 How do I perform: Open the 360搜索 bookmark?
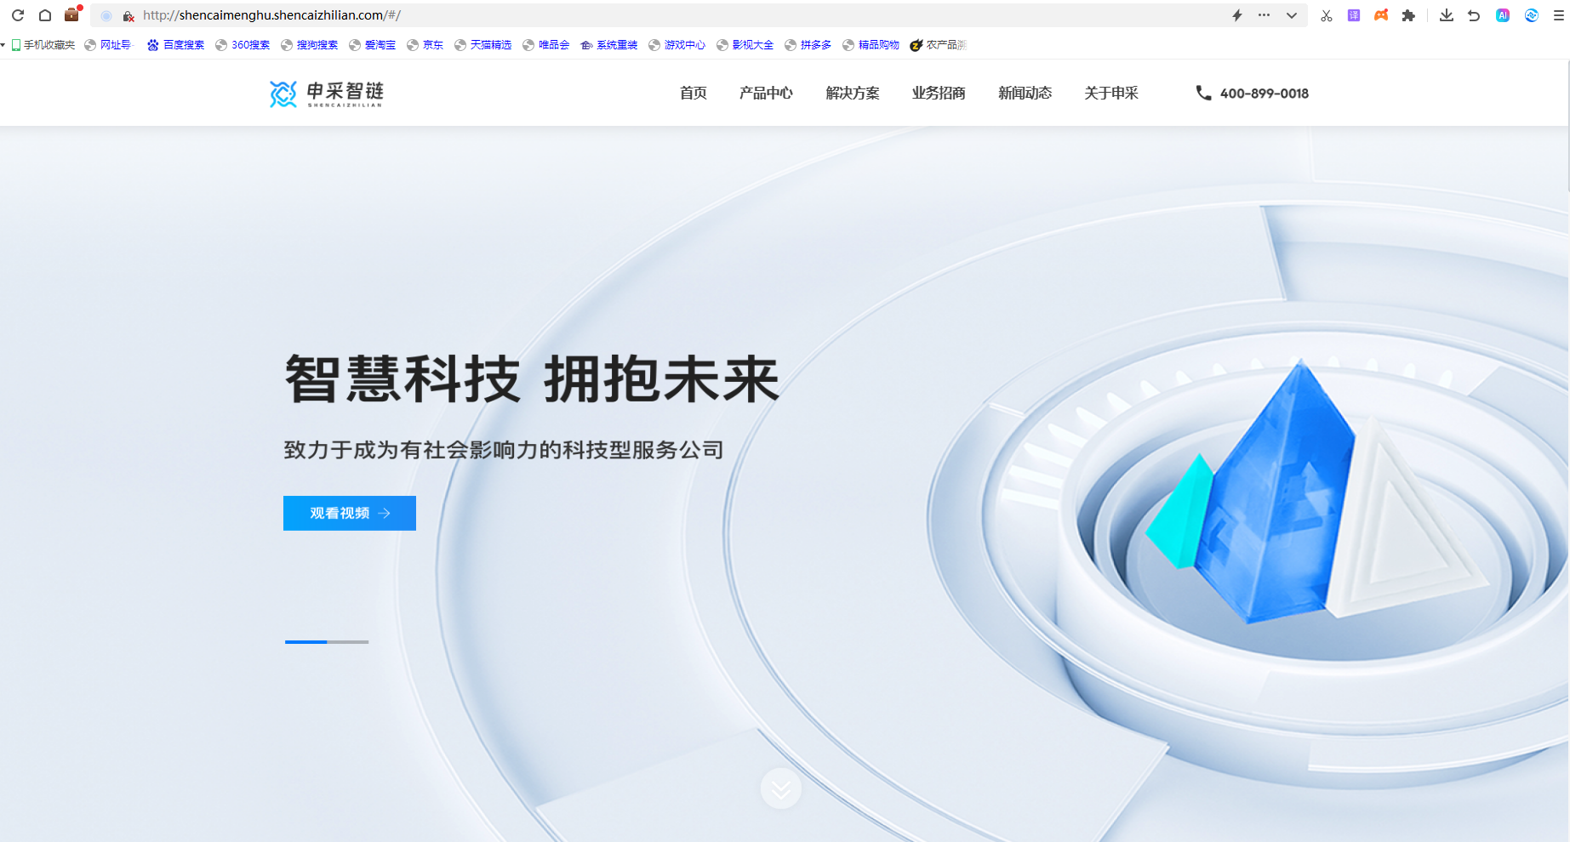[243, 45]
